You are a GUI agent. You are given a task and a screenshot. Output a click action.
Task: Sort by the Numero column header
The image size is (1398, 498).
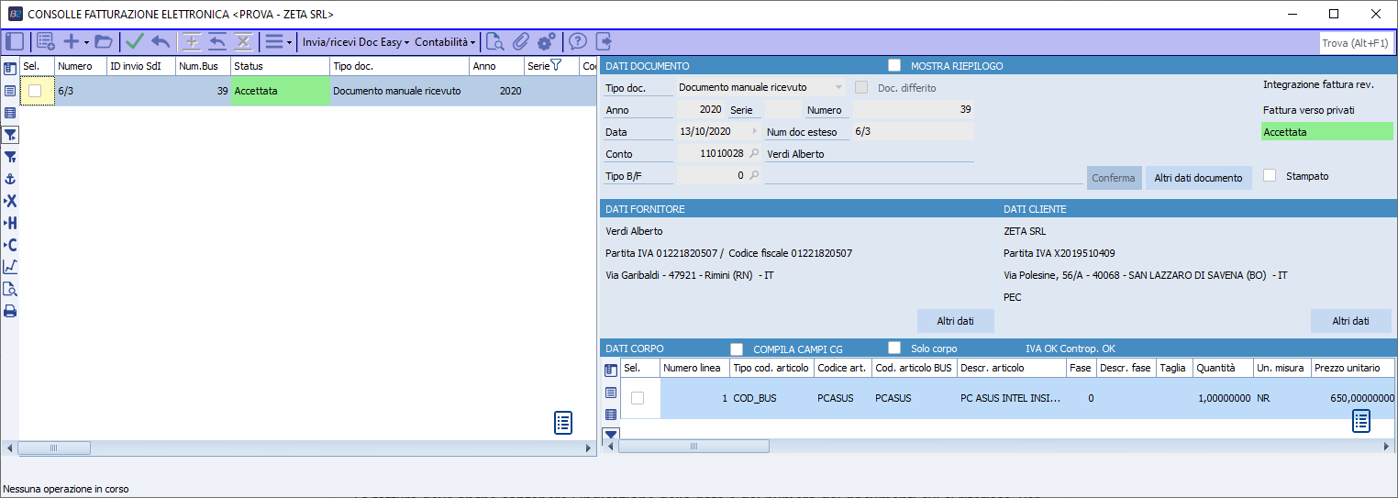(x=81, y=66)
